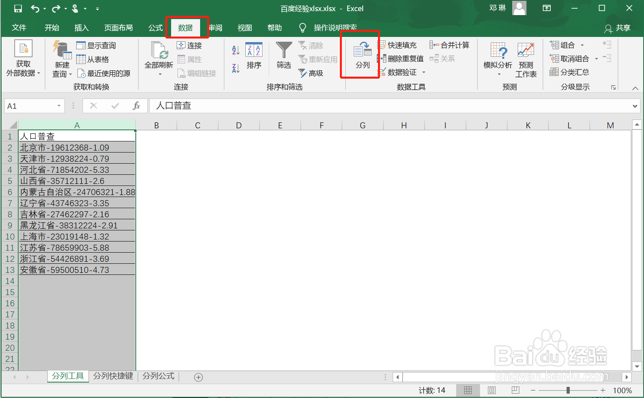This screenshot has height=398, width=644.
Task: Click Forecast Sheet (预测工作表)
Action: [526, 60]
